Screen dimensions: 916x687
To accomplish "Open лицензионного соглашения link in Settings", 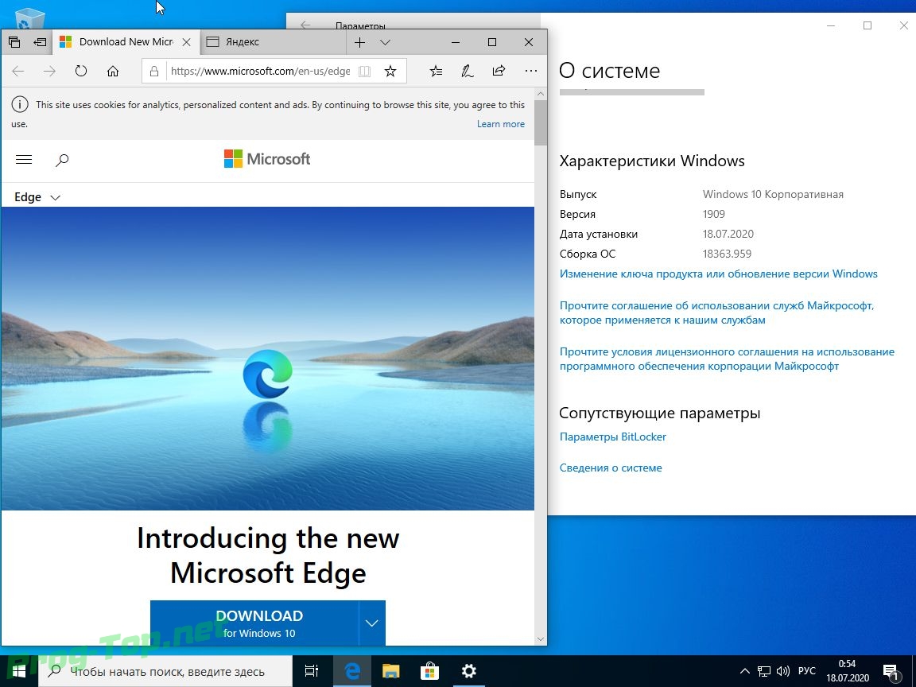I will pos(727,359).
